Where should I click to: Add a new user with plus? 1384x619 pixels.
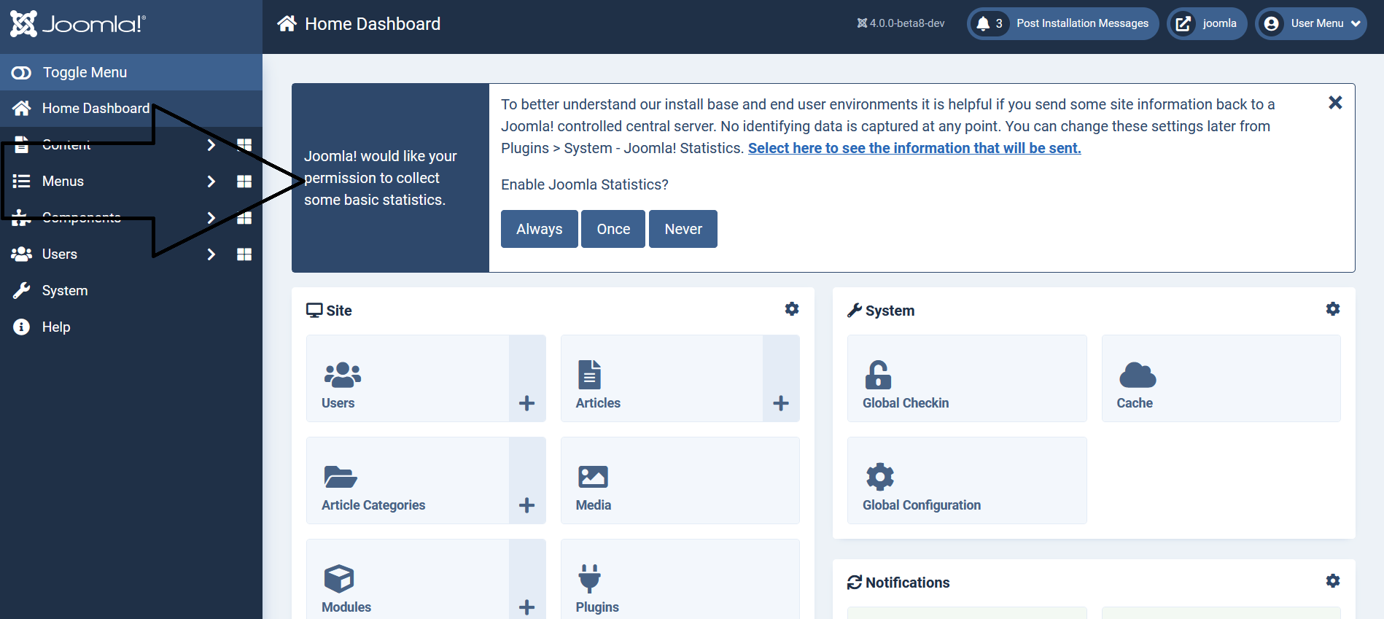pyautogui.click(x=527, y=378)
